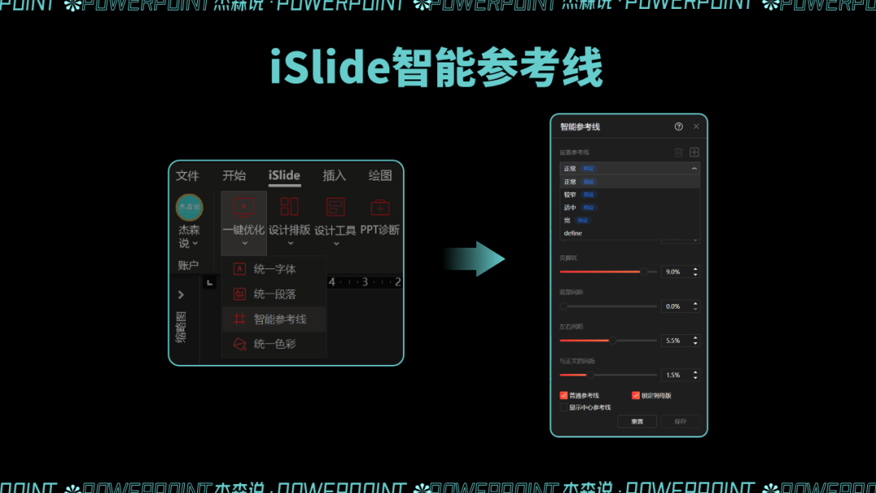The height and width of the screenshot is (493, 876).
Task: Click the 账户 group label
Action: click(x=188, y=265)
